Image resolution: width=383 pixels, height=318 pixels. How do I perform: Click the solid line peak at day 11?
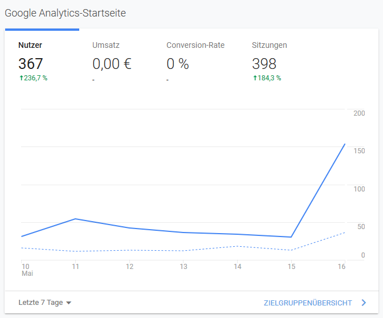75,219
